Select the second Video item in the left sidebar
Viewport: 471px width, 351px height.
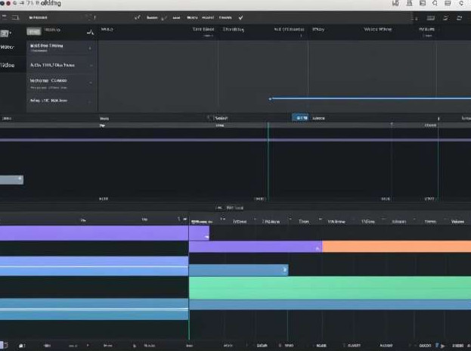[8, 65]
